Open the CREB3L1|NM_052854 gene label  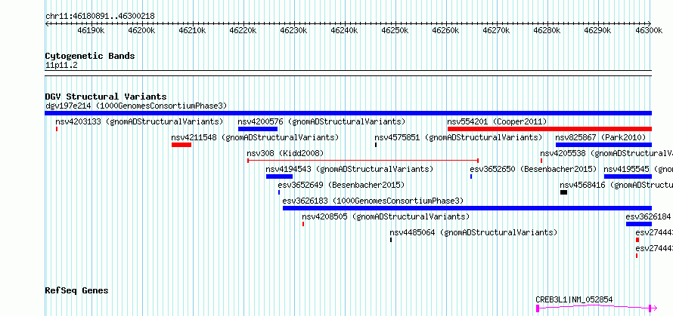pyautogui.click(x=574, y=299)
